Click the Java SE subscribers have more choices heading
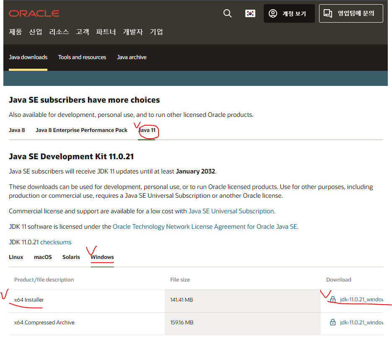The height and width of the screenshot is (339, 392). (84, 100)
